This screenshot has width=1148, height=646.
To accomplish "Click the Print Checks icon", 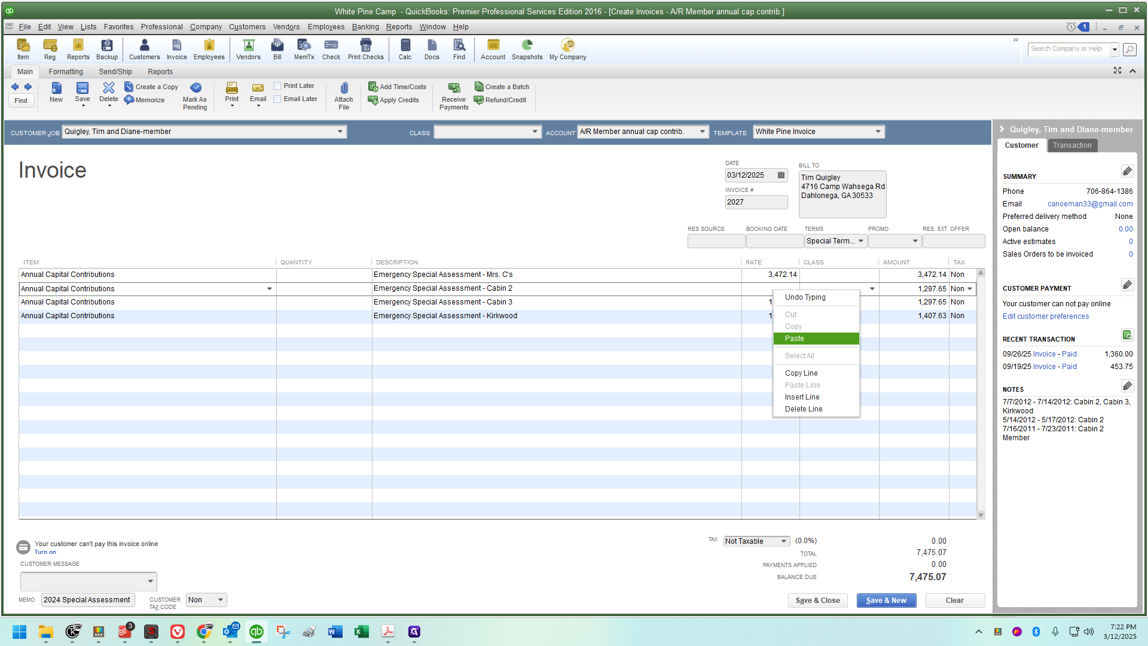I will pos(365,49).
